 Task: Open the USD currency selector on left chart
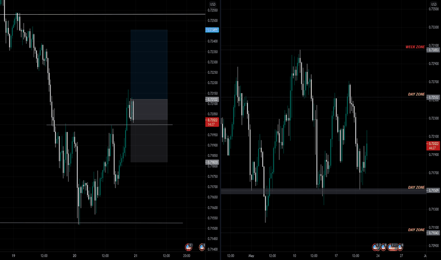(x=212, y=4)
